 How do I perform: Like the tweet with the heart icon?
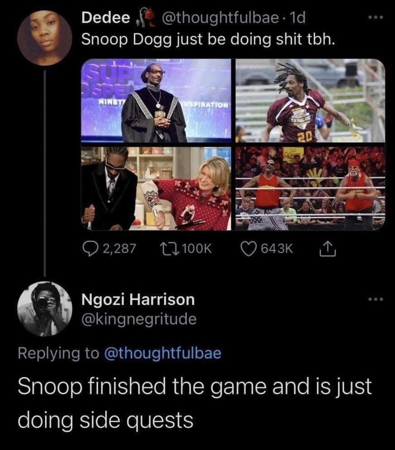[x=248, y=249]
